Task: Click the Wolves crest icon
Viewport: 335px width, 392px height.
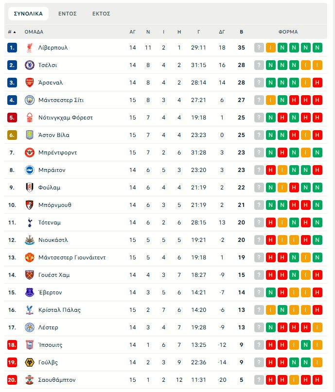Action: point(29,362)
